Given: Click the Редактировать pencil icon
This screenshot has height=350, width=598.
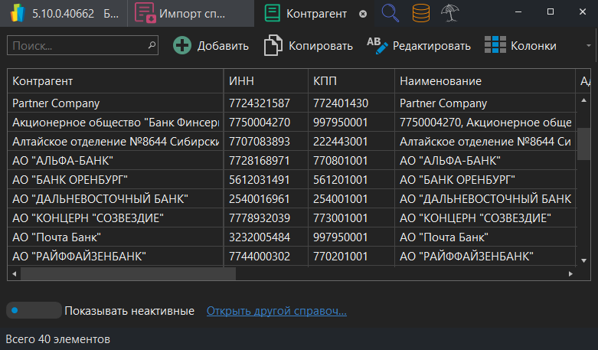Looking at the screenshot, I should click(377, 45).
